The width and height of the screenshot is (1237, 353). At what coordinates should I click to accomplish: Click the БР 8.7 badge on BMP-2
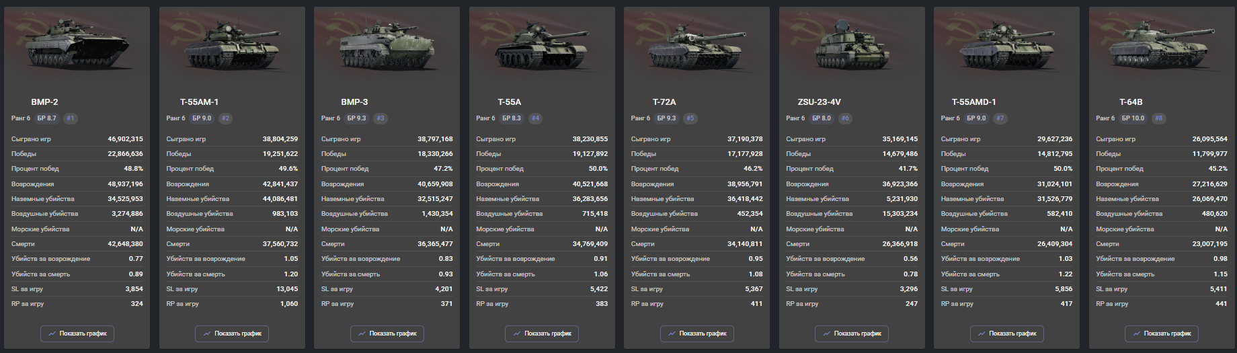[47, 118]
